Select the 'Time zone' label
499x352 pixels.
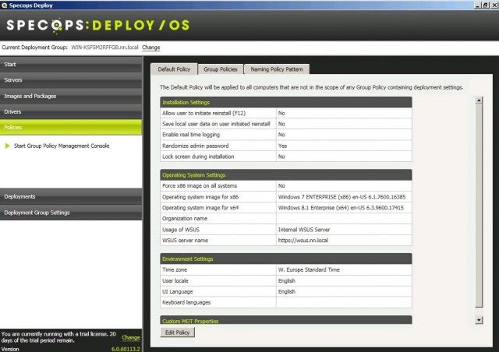click(175, 270)
